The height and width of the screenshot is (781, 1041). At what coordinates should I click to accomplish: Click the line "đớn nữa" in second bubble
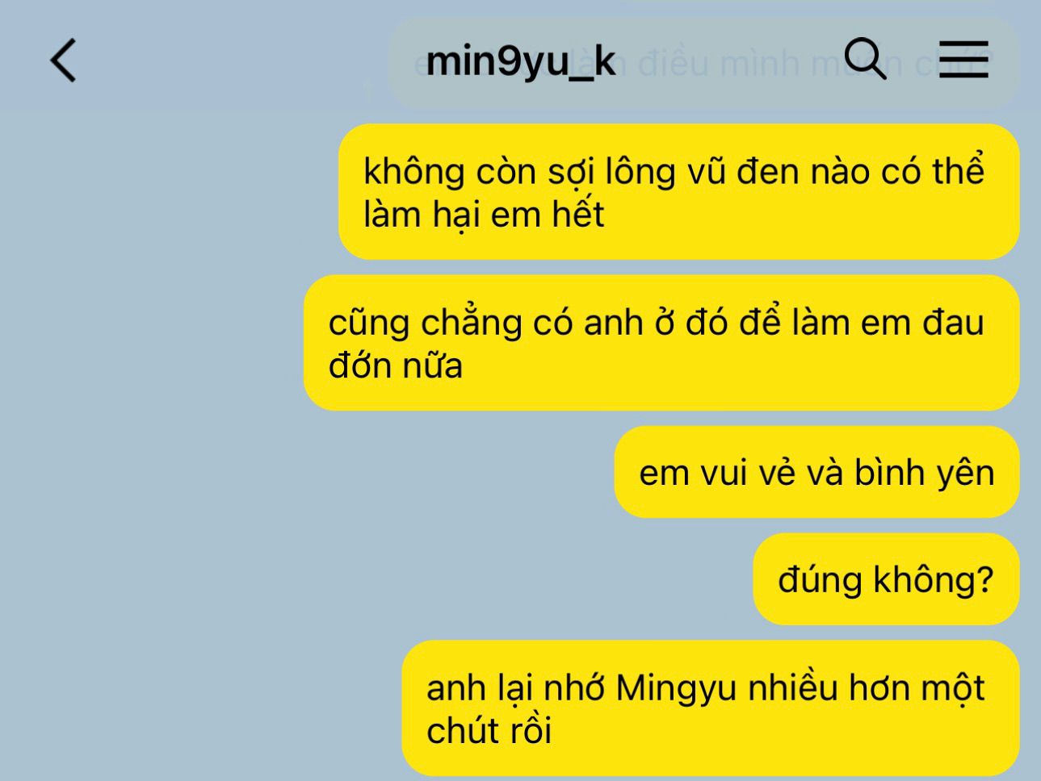click(396, 365)
